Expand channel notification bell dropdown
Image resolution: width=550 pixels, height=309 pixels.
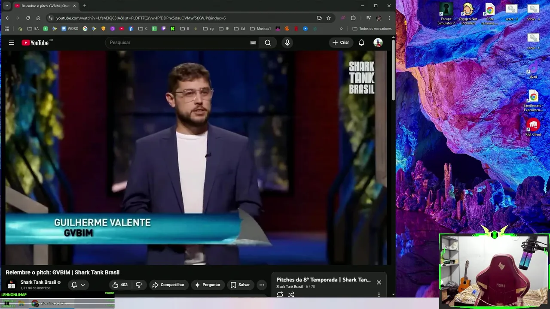tap(78, 285)
